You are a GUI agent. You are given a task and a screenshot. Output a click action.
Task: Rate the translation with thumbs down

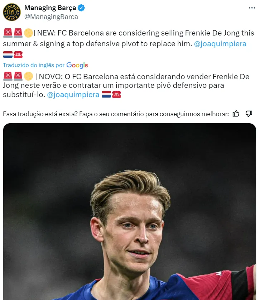tap(249, 114)
